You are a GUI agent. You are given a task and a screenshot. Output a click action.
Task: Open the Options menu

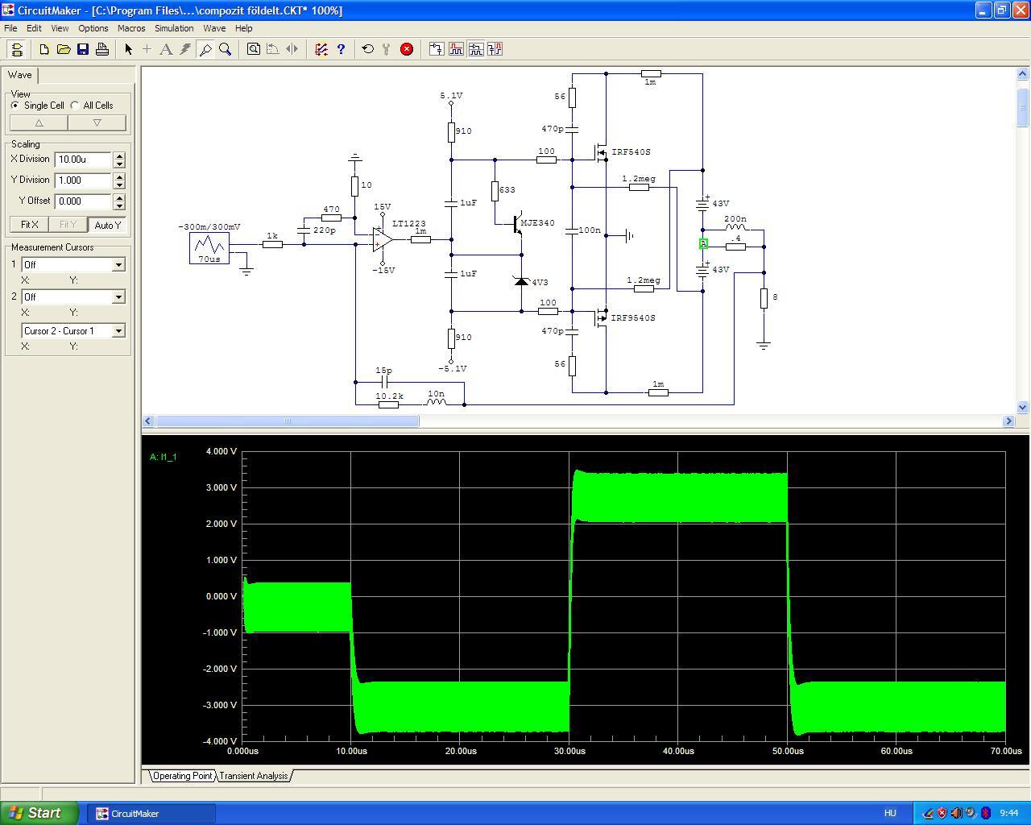(x=93, y=28)
